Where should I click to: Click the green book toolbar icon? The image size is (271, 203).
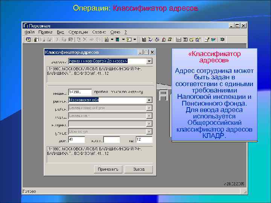pos(117,39)
